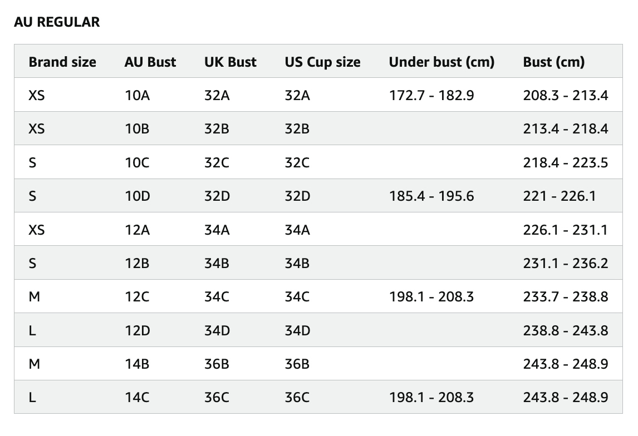The image size is (638, 436).
Task: Select the 12C AU Bust cell
Action: pos(137,296)
